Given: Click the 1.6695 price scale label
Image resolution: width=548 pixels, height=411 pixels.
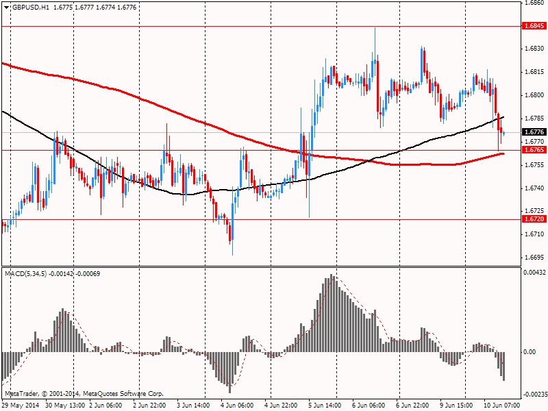Looking at the screenshot, I should [534, 258].
